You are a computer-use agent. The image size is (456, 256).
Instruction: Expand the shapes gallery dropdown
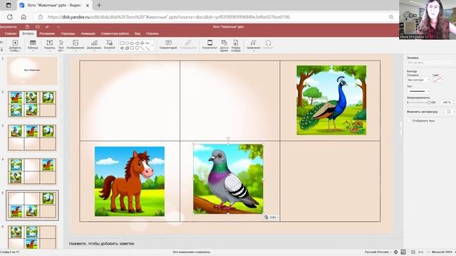coord(152,46)
